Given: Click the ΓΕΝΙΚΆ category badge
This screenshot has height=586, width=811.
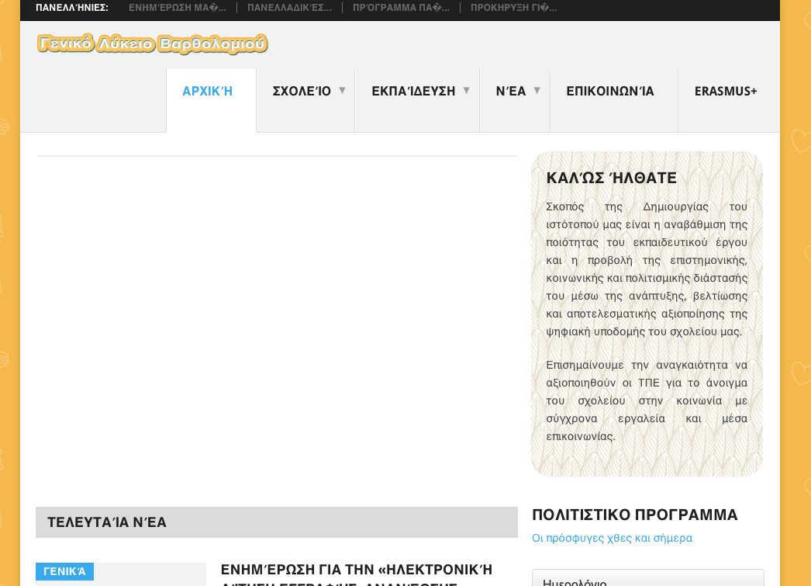Looking at the screenshot, I should pos(64,571).
